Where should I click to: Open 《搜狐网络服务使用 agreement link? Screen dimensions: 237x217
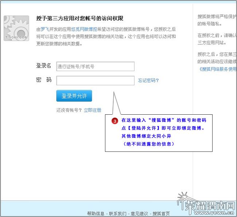pos(217,69)
